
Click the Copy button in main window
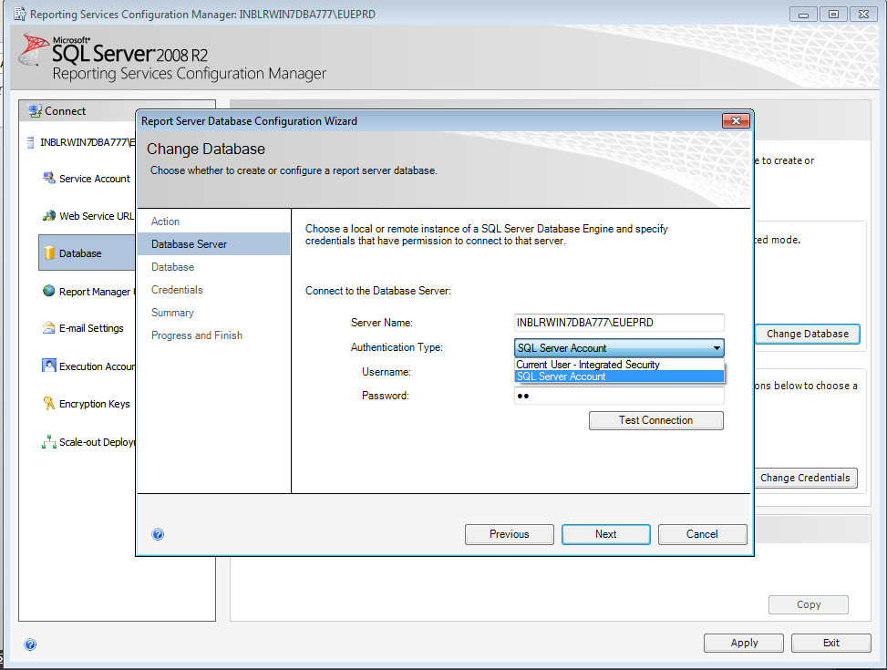pyautogui.click(x=809, y=604)
